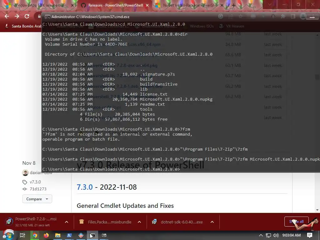The height and width of the screenshot is (240, 320).
Task: Open the clock showing 9:03:04 AM
Action: pyautogui.click(x=292, y=235)
